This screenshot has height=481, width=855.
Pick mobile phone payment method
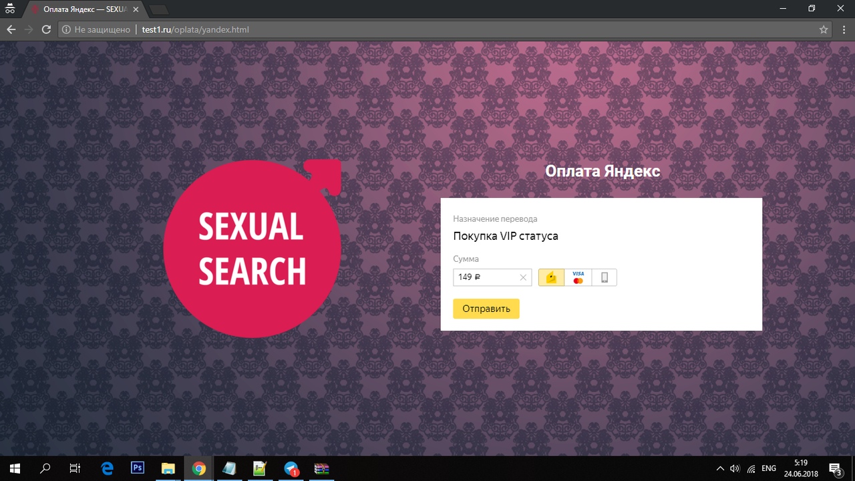click(x=604, y=277)
